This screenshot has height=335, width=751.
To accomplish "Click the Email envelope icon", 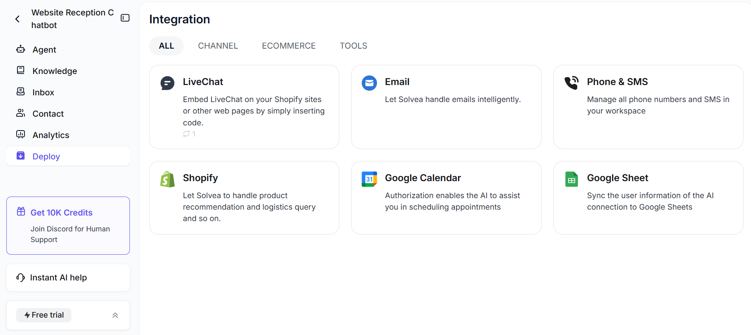I will (369, 83).
